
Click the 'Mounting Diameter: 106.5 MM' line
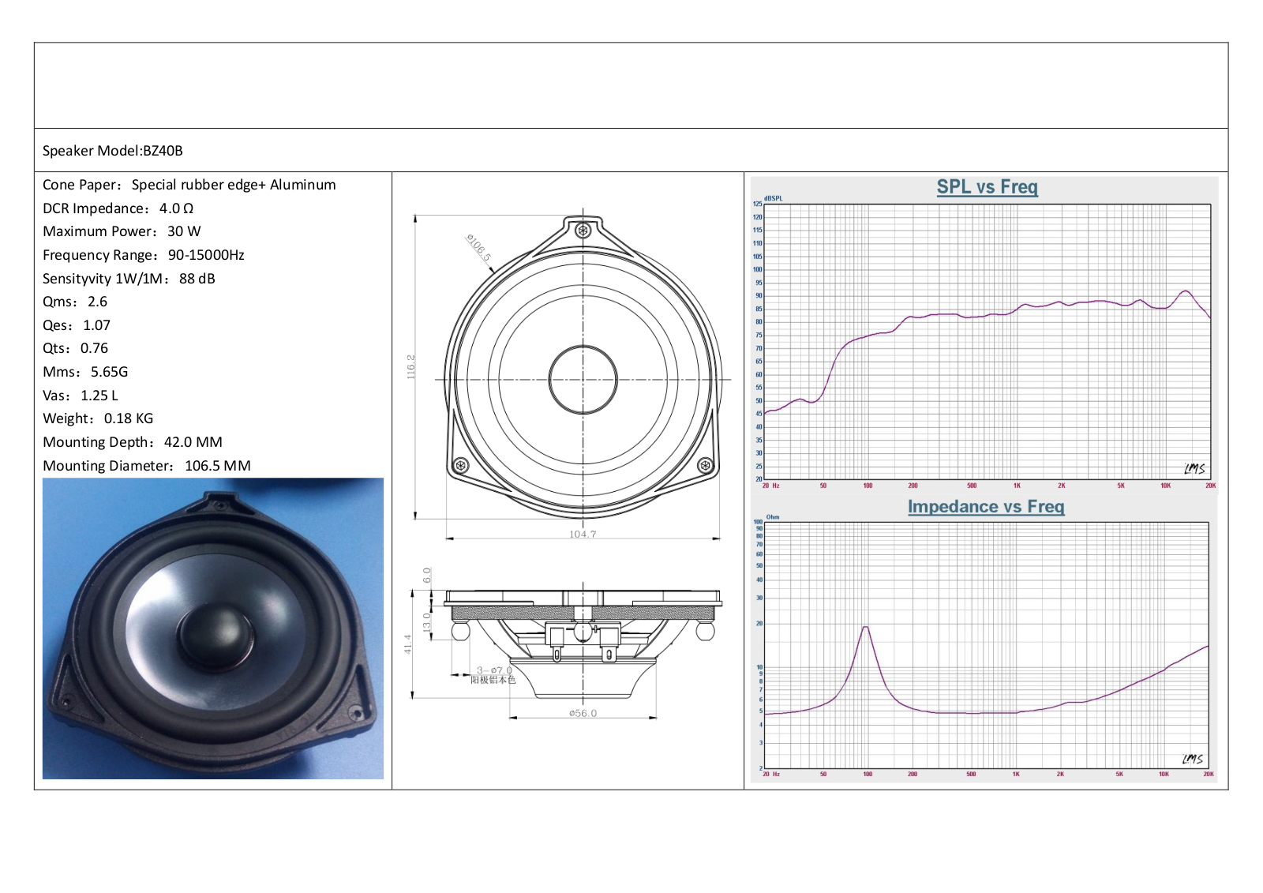(x=147, y=466)
